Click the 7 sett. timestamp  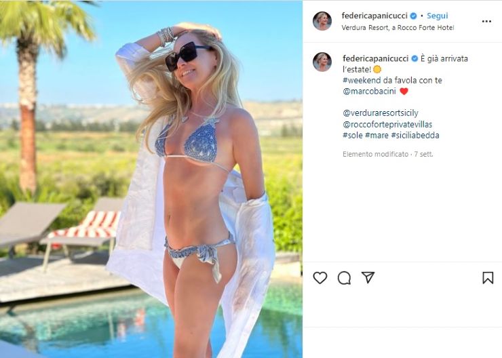point(423,154)
